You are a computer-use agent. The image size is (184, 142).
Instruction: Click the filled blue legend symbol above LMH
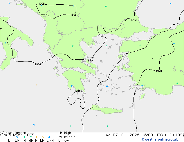click(x=49, y=137)
